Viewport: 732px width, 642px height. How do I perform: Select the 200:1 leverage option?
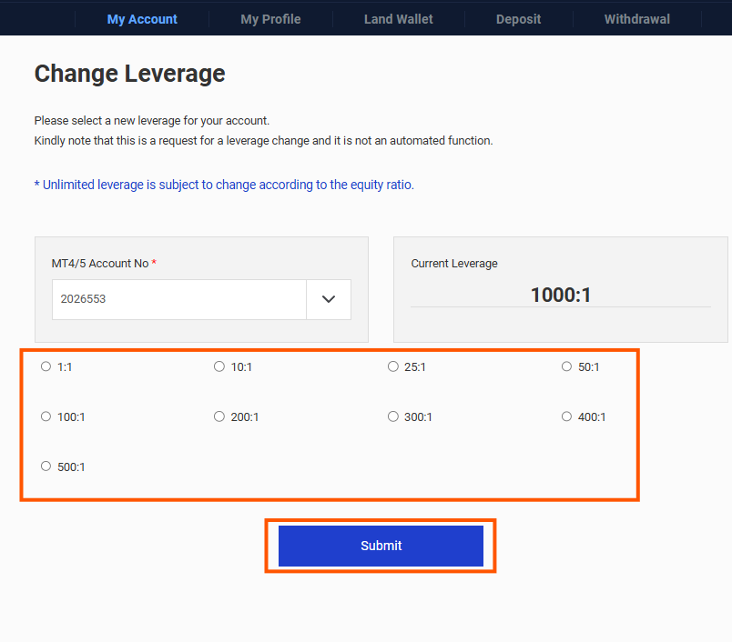point(219,417)
